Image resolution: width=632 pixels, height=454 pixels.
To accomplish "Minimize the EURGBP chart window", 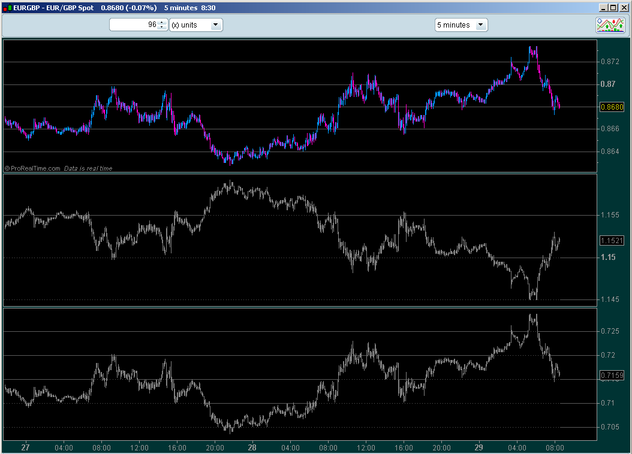I will coord(603,8).
